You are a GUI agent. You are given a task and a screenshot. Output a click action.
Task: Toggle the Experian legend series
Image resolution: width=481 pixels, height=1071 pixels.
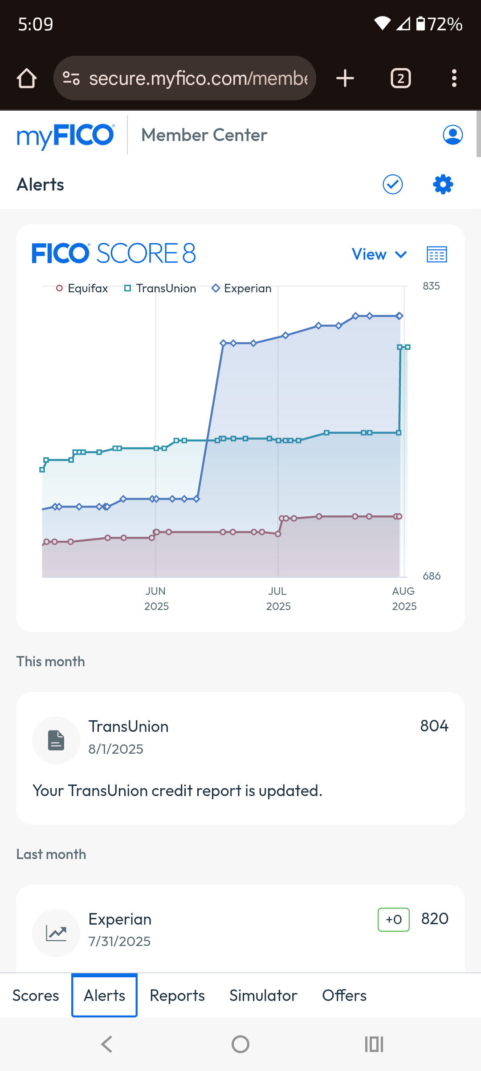241,288
